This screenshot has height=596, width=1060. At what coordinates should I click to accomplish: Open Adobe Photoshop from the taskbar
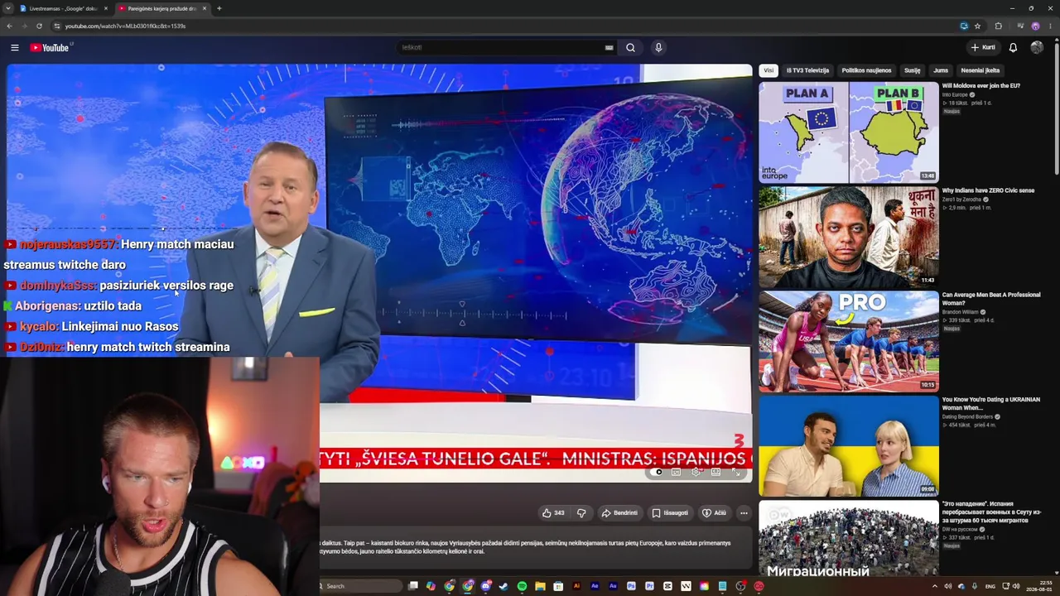[x=631, y=586]
